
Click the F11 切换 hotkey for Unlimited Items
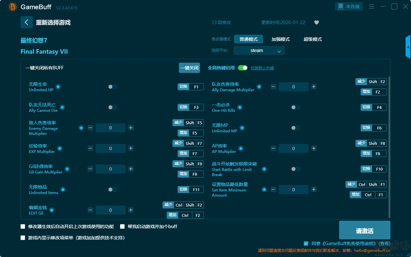191,190
